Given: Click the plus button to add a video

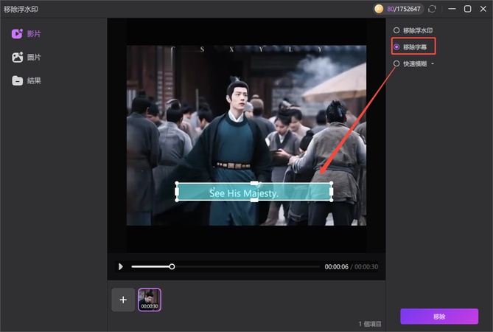Looking at the screenshot, I should (x=123, y=300).
